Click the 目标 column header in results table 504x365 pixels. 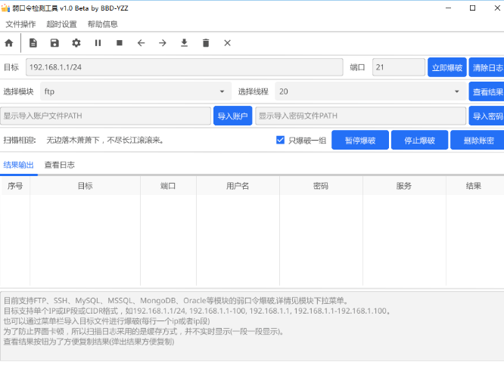(x=86, y=186)
